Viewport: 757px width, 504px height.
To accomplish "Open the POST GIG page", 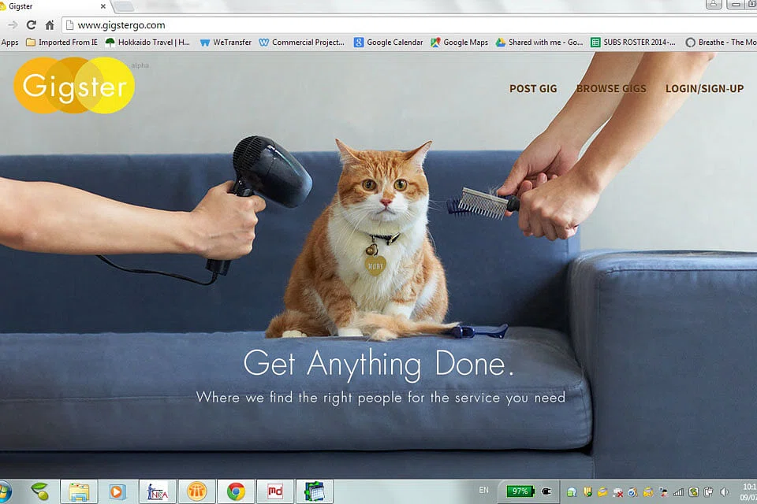I will [533, 89].
